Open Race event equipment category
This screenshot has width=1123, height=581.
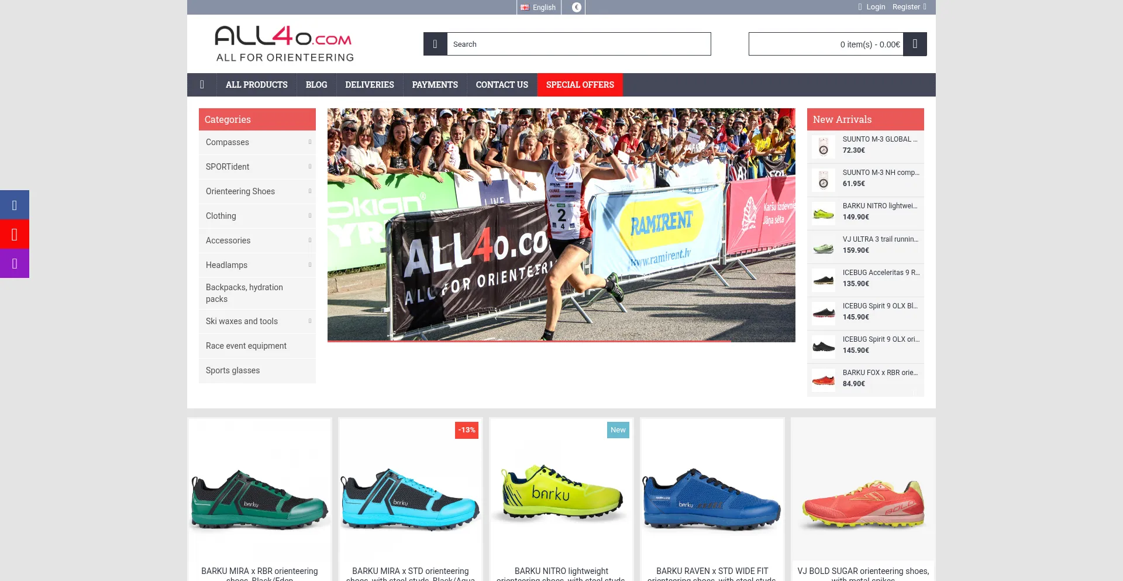coord(257,346)
